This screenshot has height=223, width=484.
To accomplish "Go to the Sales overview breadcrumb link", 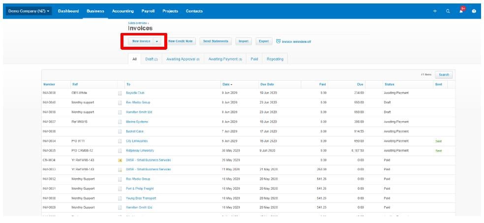I will coord(138,23).
